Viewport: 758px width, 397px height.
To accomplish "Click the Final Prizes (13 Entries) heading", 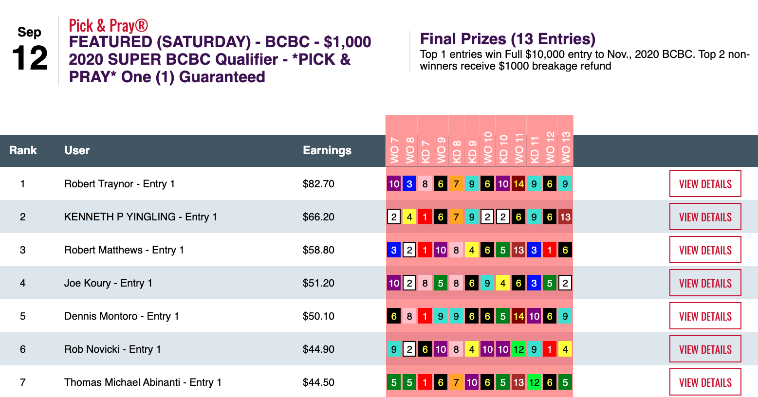I will point(507,39).
